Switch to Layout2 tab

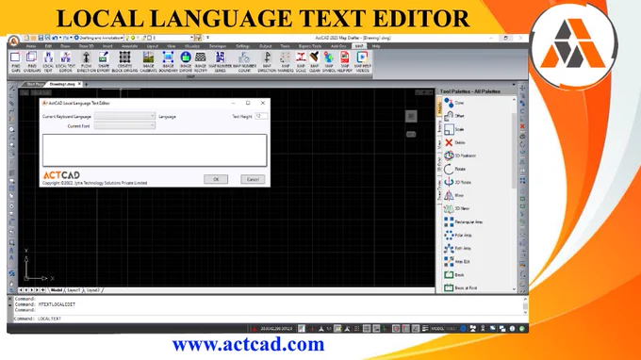(92, 290)
